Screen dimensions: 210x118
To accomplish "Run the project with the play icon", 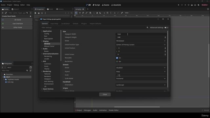I will coord(178,5).
